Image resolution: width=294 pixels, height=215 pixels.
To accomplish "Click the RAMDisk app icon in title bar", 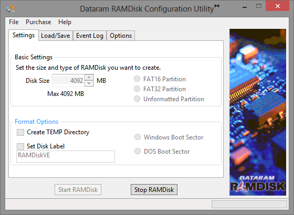I will click(x=10, y=8).
